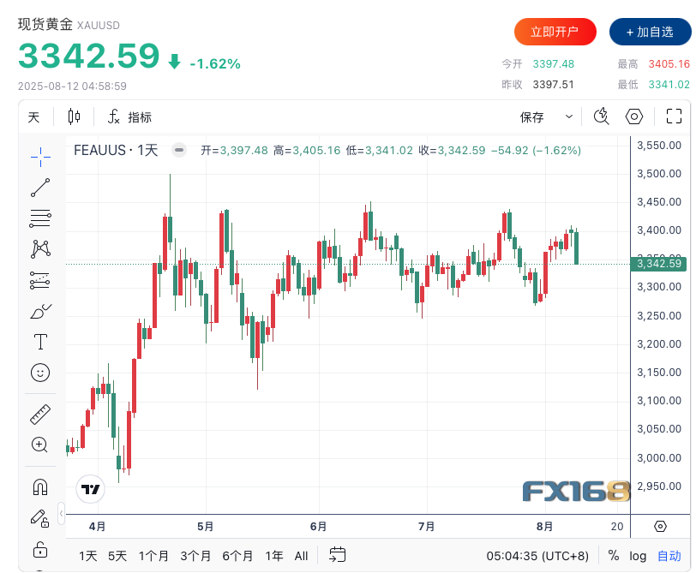
Task: Change the 天 time interval
Action: [x=33, y=117]
